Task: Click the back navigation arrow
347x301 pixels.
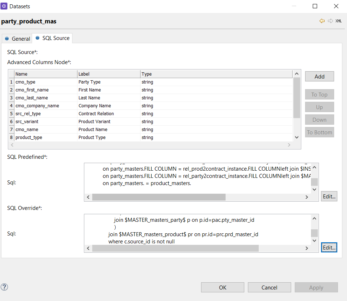Action: [x=322, y=21]
